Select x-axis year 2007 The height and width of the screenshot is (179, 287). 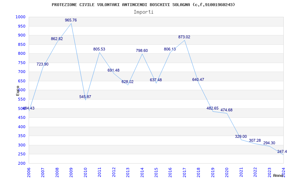pyautogui.click(x=43, y=172)
